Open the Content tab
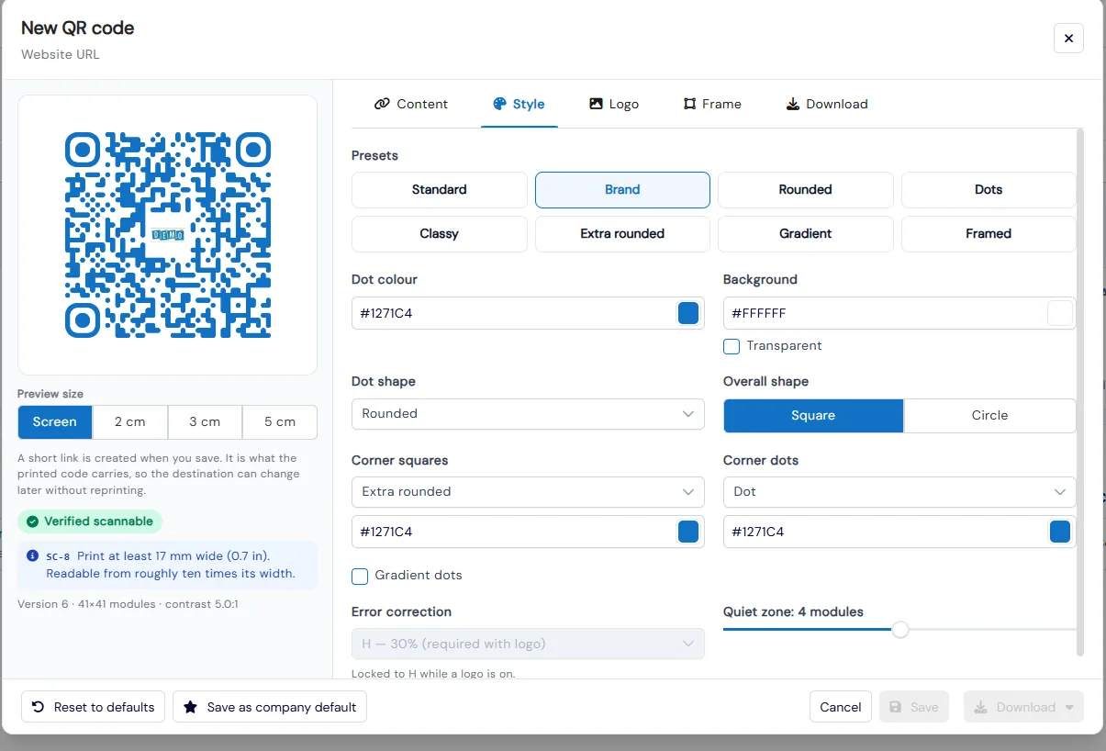 (x=411, y=104)
